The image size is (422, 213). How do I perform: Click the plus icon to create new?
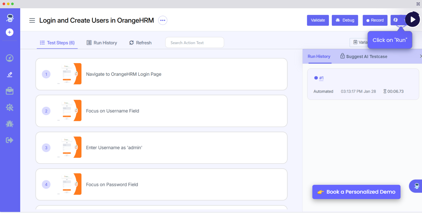pyautogui.click(x=10, y=32)
